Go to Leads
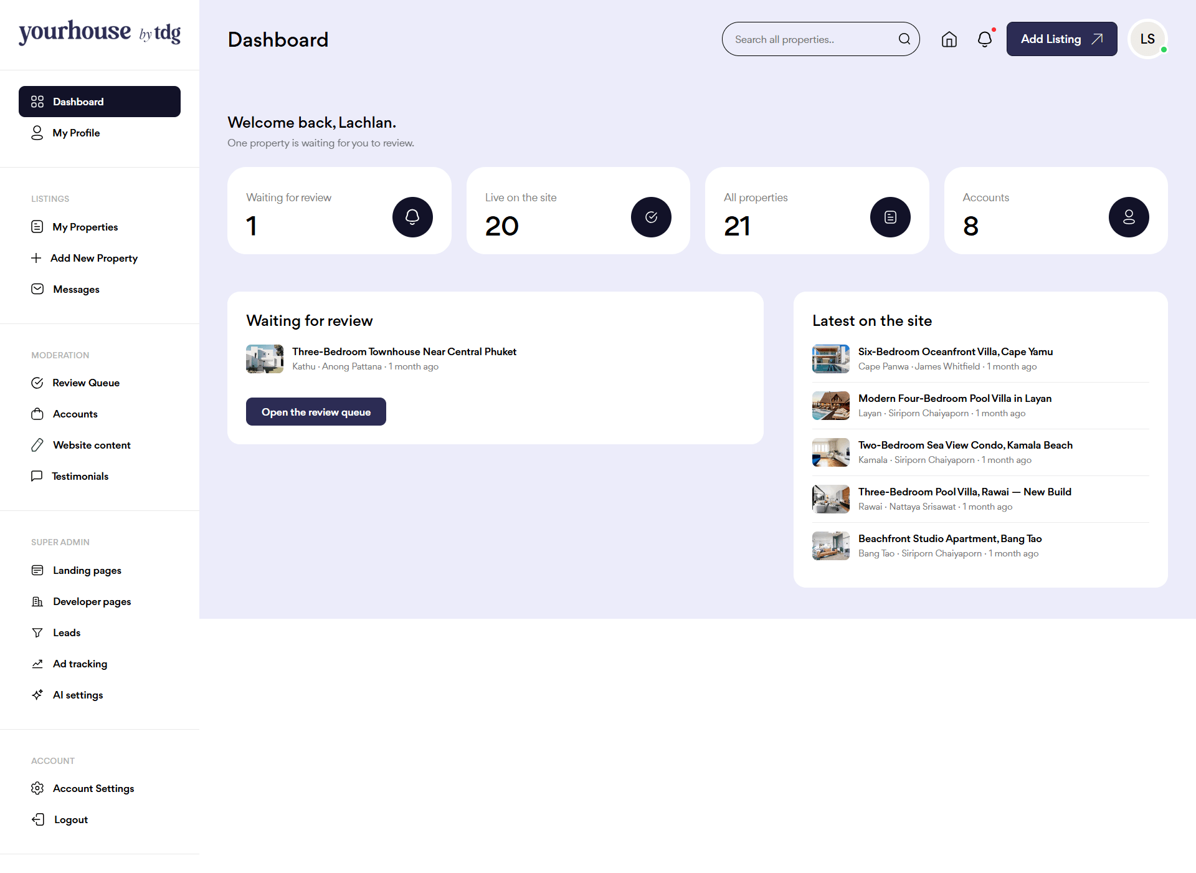The height and width of the screenshot is (873, 1196). (100, 632)
